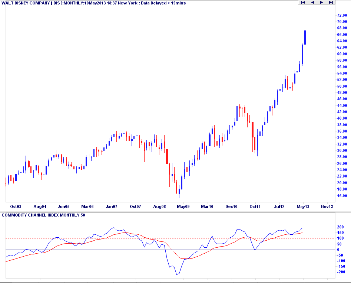This screenshot has height=283, width=351.
Task: Select the Dec10 date axis label
Action: point(231,206)
